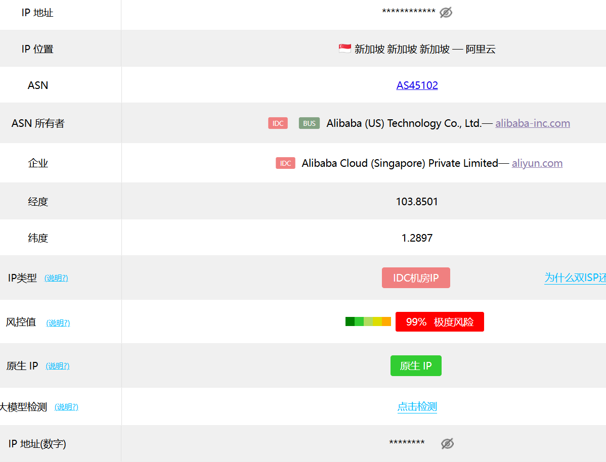Click the IDC机房IP badge
Image resolution: width=606 pixels, height=462 pixels.
pyautogui.click(x=416, y=278)
